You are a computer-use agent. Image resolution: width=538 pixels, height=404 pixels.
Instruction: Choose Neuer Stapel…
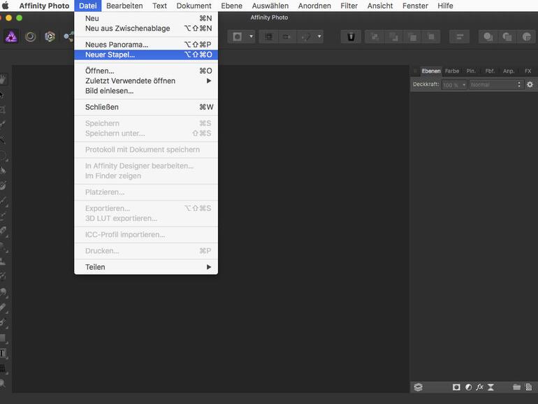pos(146,55)
